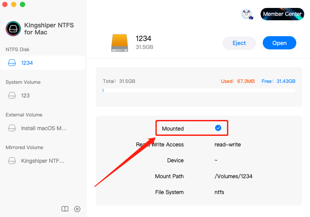This screenshot has height=217, width=310.
Task: Click the System Volume section header
Action: point(23,82)
